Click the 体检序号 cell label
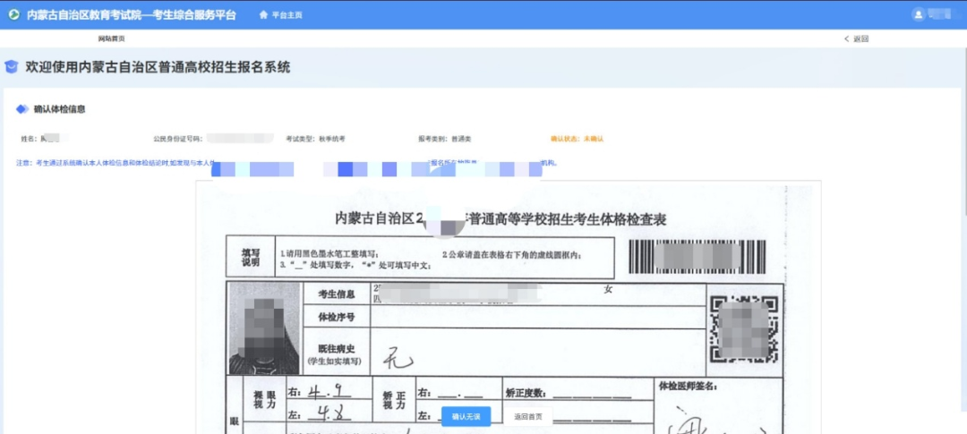This screenshot has width=967, height=434. [336, 318]
